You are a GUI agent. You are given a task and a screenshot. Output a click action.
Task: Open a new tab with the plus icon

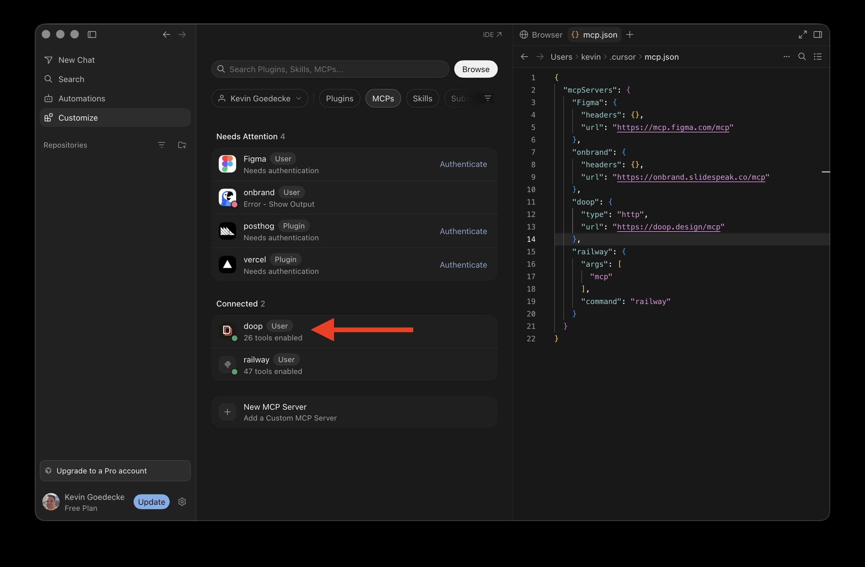coord(630,35)
